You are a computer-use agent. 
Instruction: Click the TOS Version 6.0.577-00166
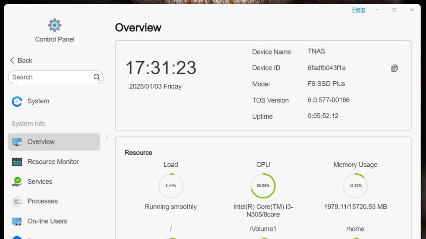click(329, 100)
